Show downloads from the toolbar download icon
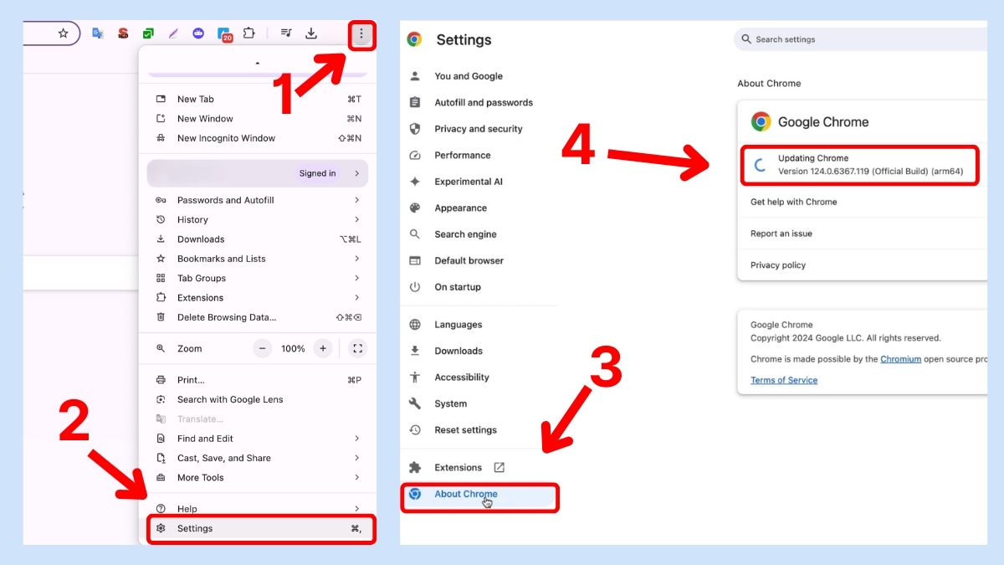1004x565 pixels. tap(311, 33)
